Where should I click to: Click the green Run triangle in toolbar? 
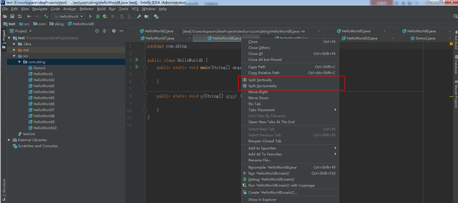[x=91, y=16]
